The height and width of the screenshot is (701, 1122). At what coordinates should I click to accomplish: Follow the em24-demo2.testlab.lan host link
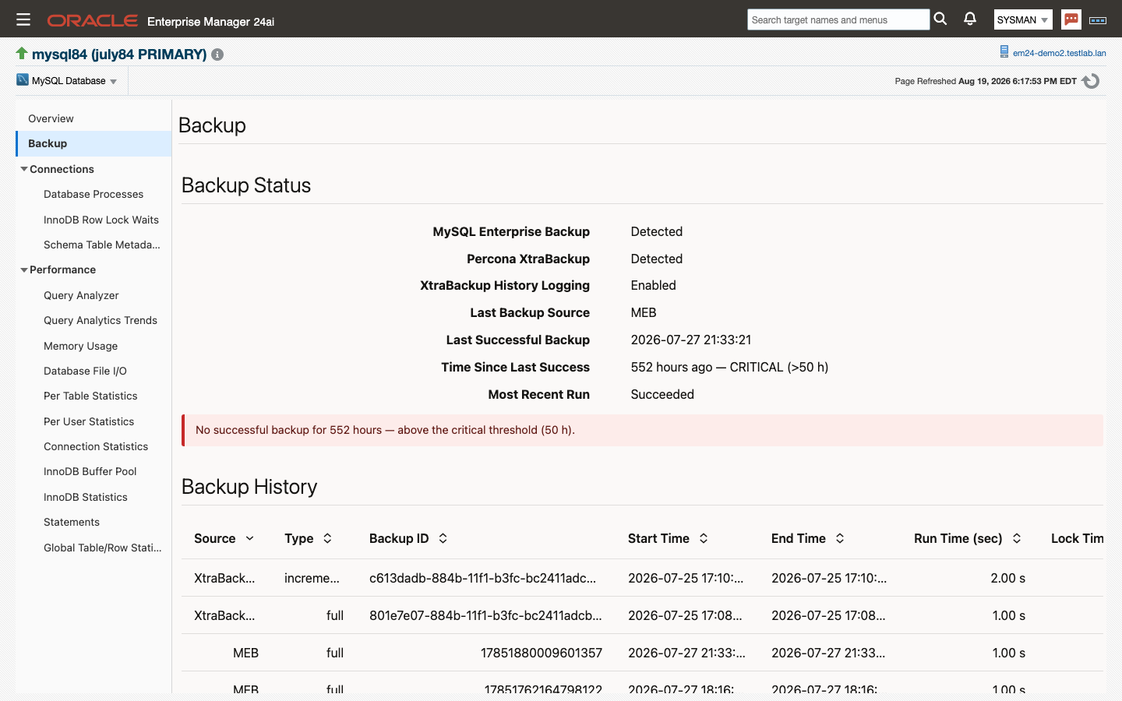pyautogui.click(x=1059, y=53)
